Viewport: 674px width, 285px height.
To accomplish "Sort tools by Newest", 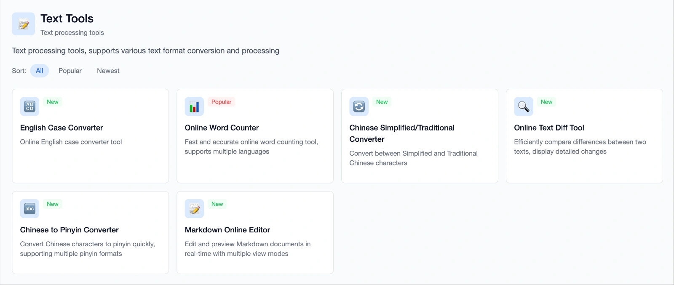I will pyautogui.click(x=108, y=71).
